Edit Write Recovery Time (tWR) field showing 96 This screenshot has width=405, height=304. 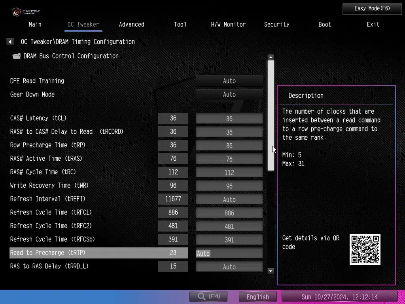click(229, 186)
